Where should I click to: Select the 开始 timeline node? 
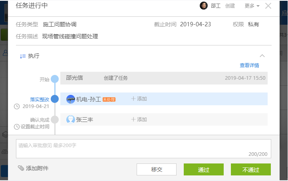coord(55,79)
